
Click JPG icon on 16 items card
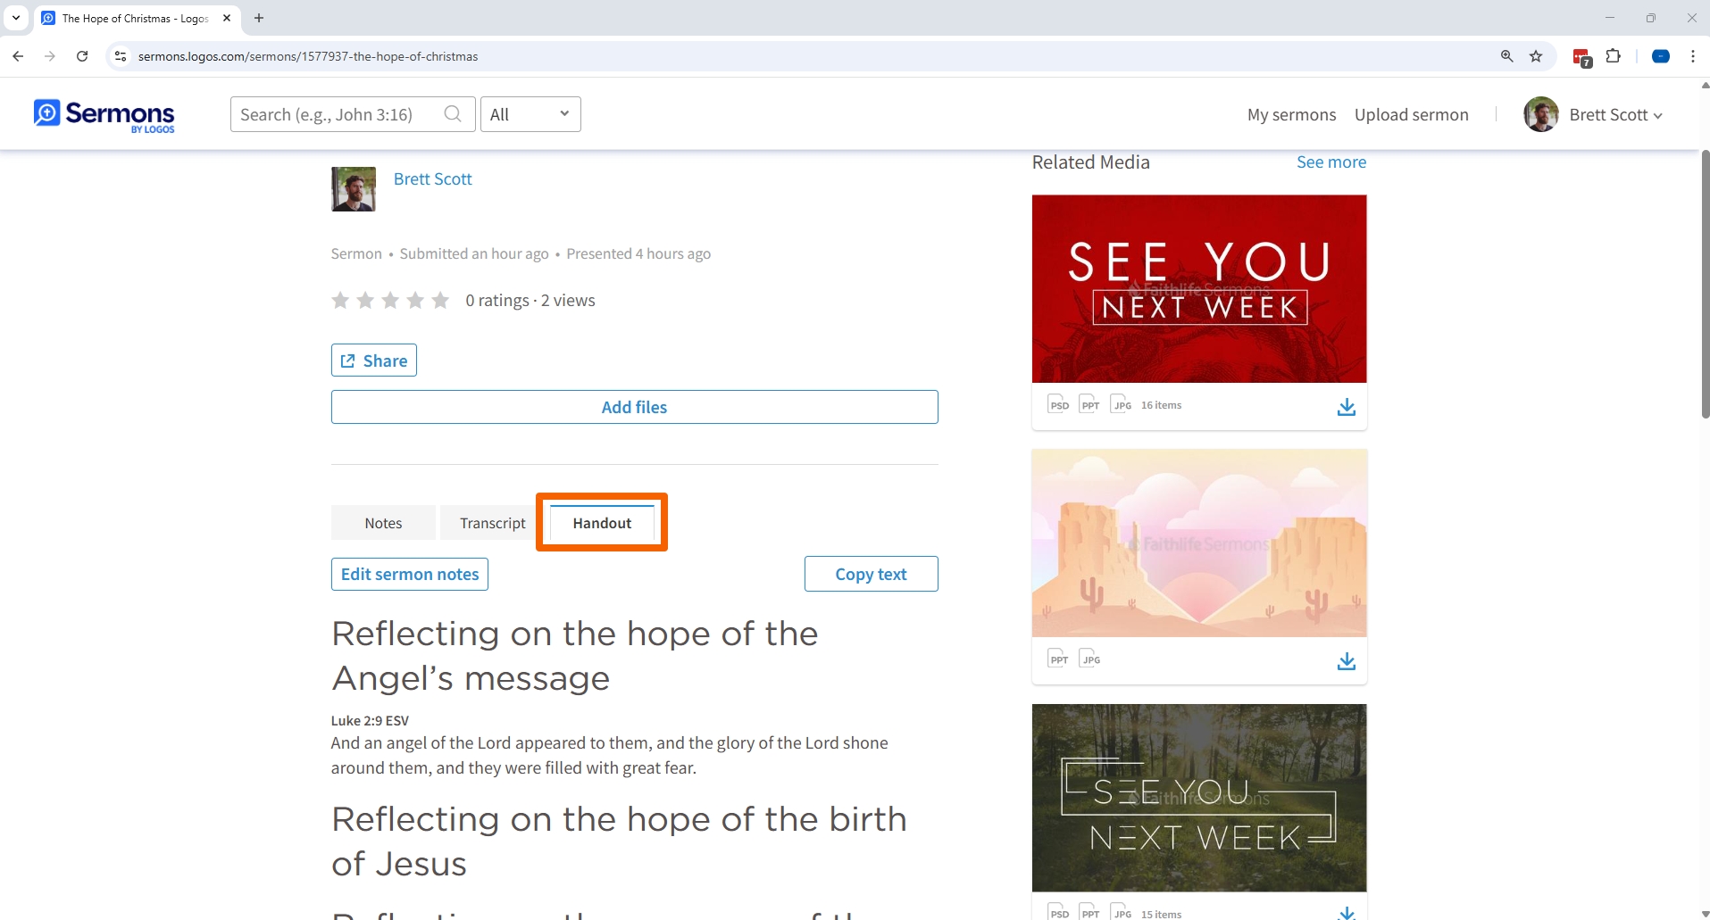pyautogui.click(x=1121, y=404)
